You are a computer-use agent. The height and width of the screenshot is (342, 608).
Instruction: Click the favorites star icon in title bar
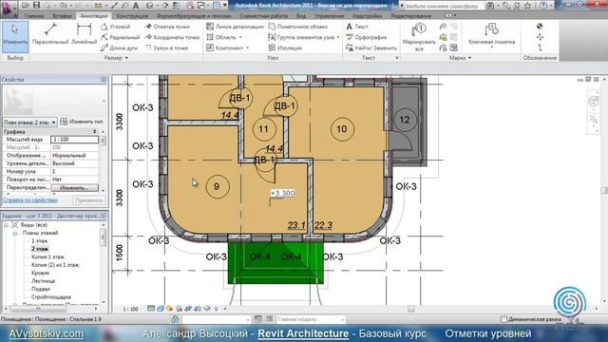[x=528, y=6]
